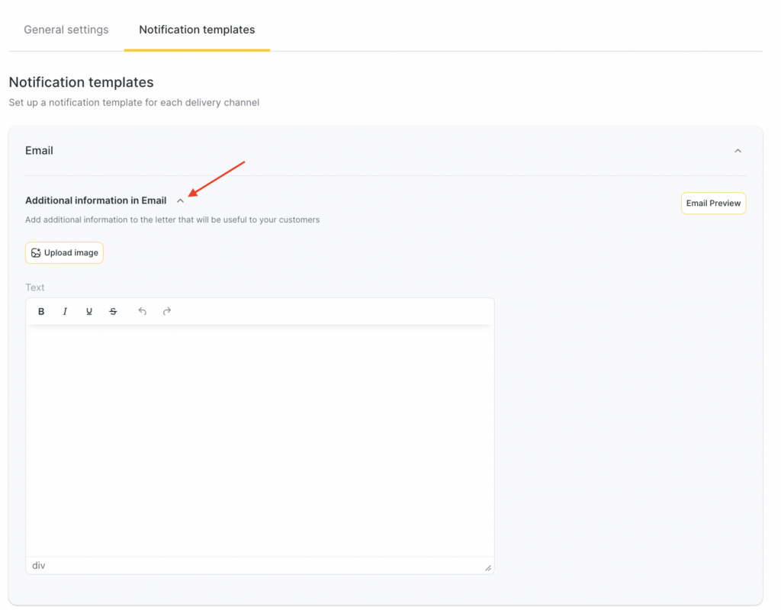This screenshot has height=610, width=781.
Task: Toggle underline formatting in the editor
Action: coord(89,311)
